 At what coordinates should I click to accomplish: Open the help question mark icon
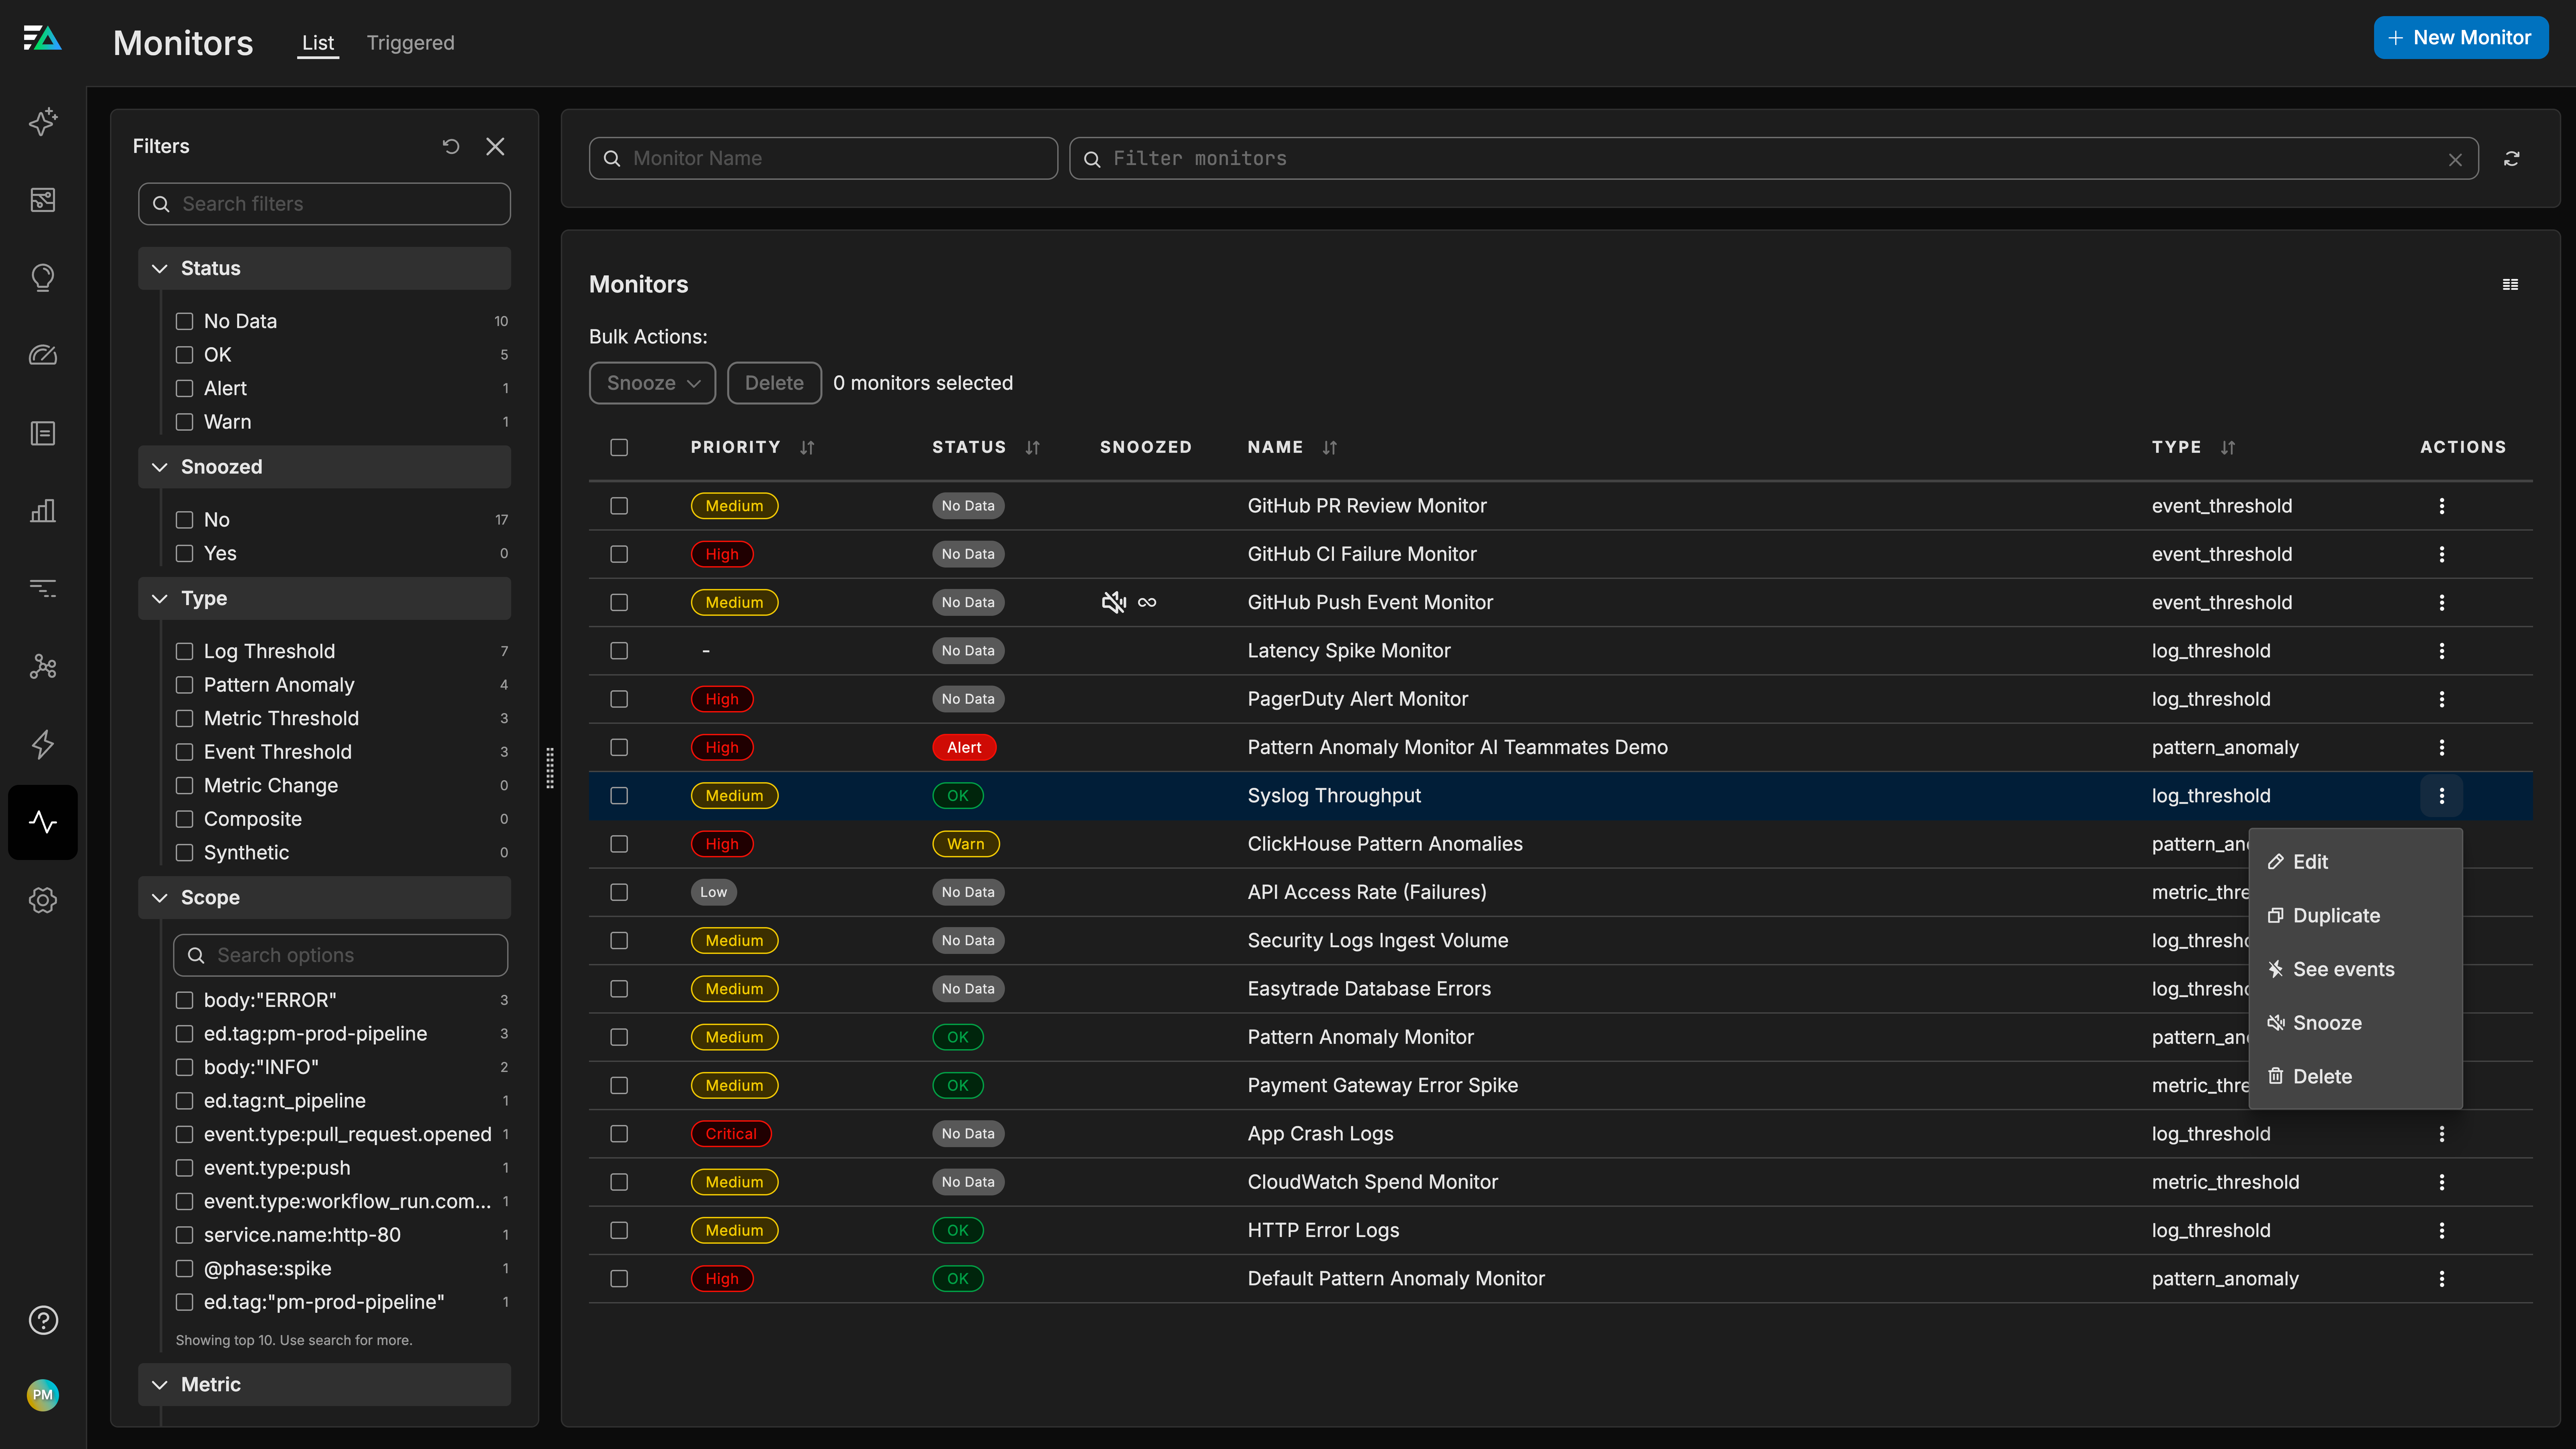(x=43, y=1320)
